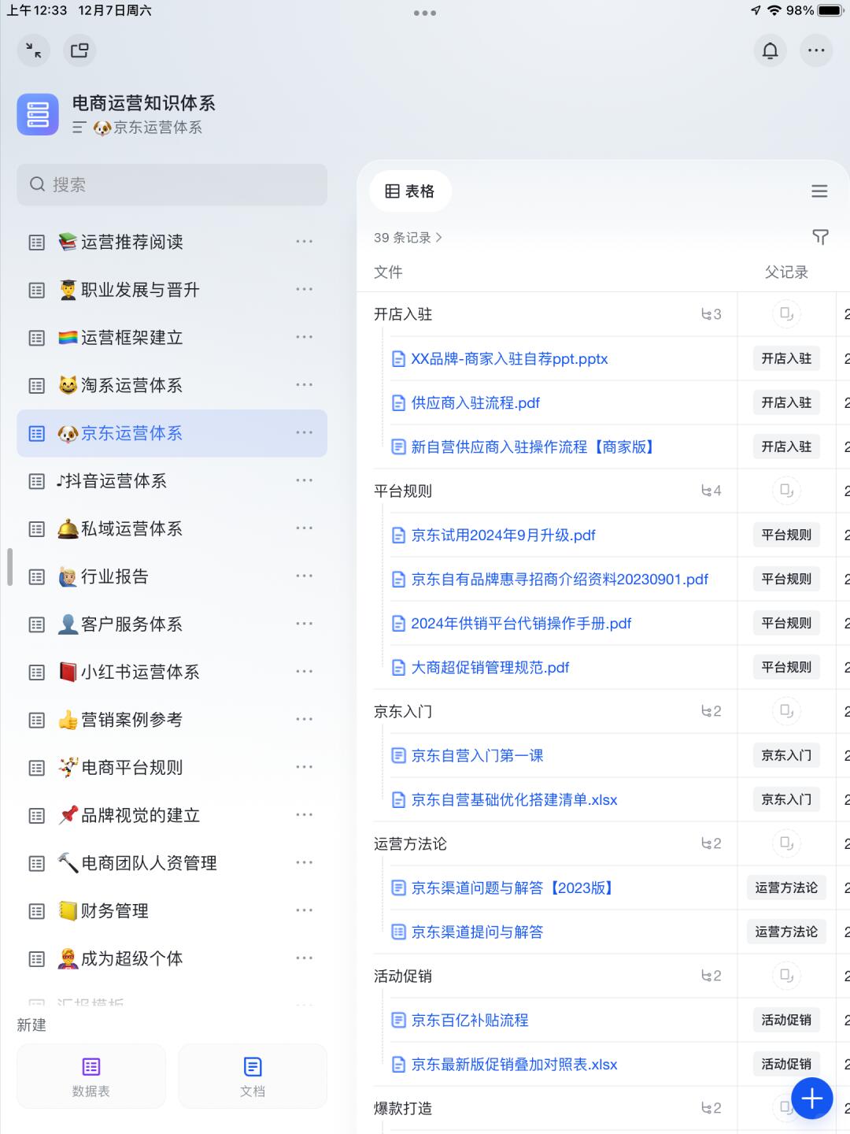Open more options for 客户服务体系
Screen dimensions: 850x1134
pyautogui.click(x=305, y=624)
